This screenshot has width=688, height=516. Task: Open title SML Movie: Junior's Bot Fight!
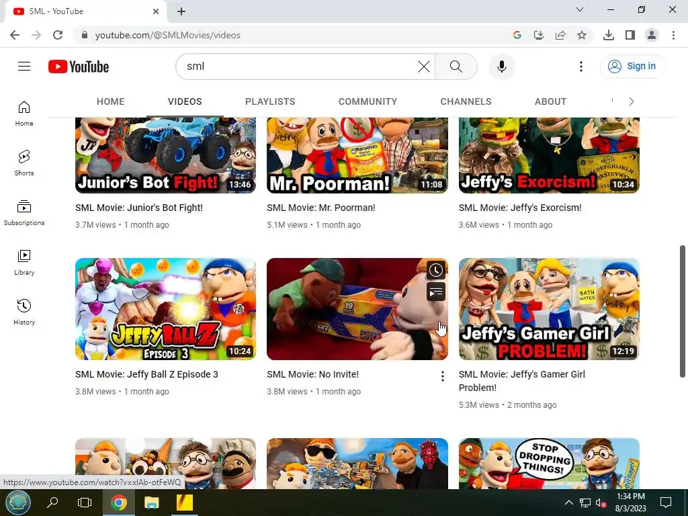(x=139, y=208)
